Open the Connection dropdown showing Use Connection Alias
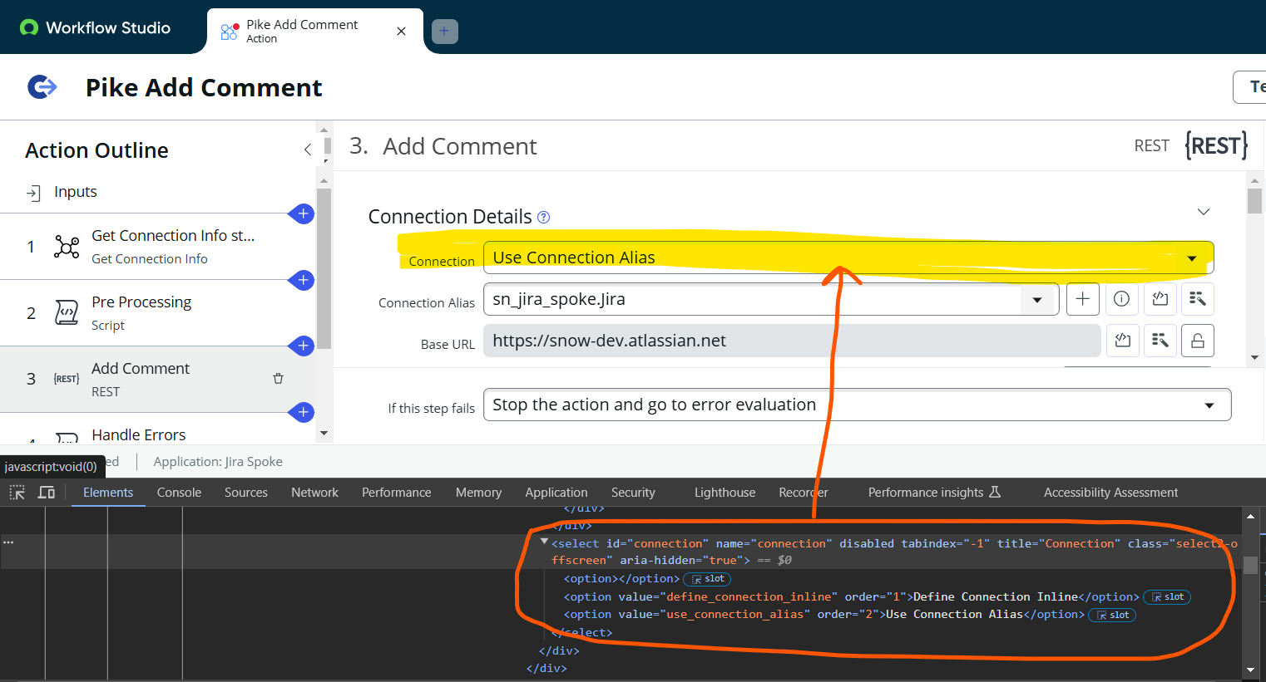Image resolution: width=1266 pixels, height=682 pixels. (848, 258)
